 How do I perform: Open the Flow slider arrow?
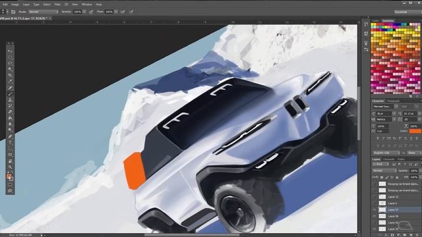(116, 12)
